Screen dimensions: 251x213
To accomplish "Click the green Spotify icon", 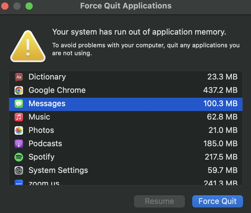I will [19, 157].
